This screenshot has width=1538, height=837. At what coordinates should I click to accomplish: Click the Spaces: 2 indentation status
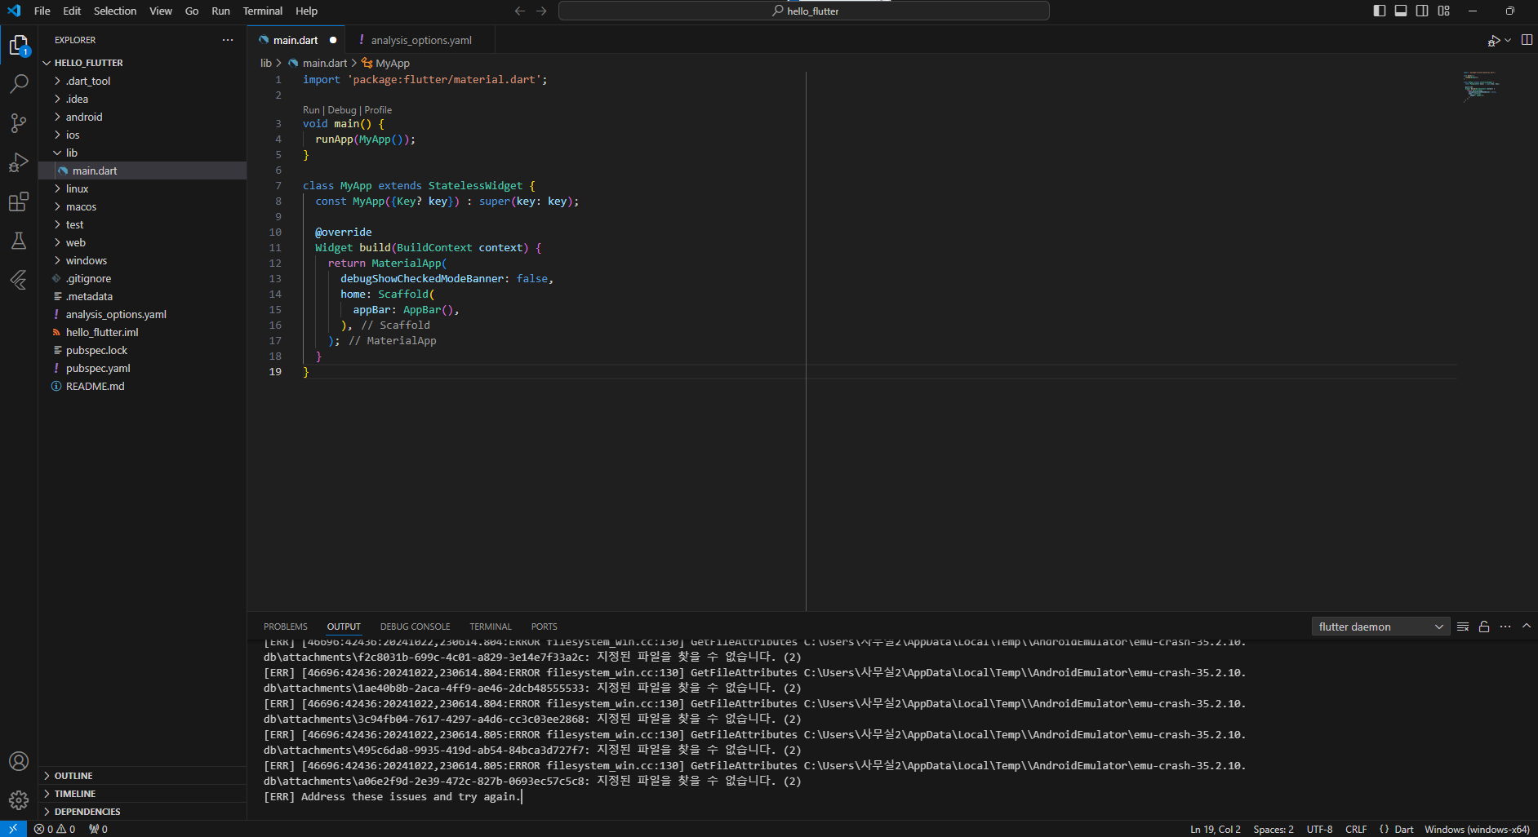pos(1274,829)
